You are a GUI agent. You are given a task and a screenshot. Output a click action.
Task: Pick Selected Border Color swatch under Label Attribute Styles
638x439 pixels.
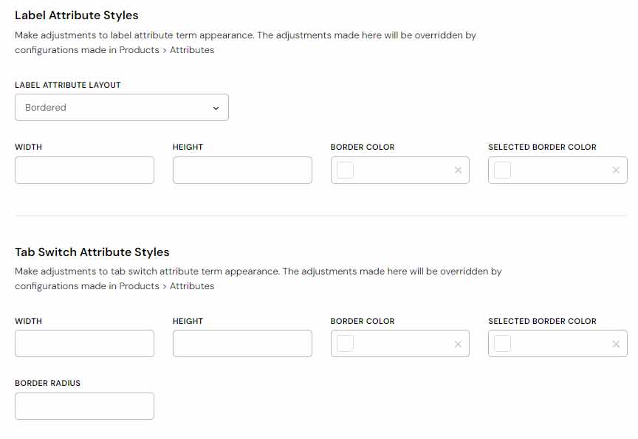click(503, 170)
